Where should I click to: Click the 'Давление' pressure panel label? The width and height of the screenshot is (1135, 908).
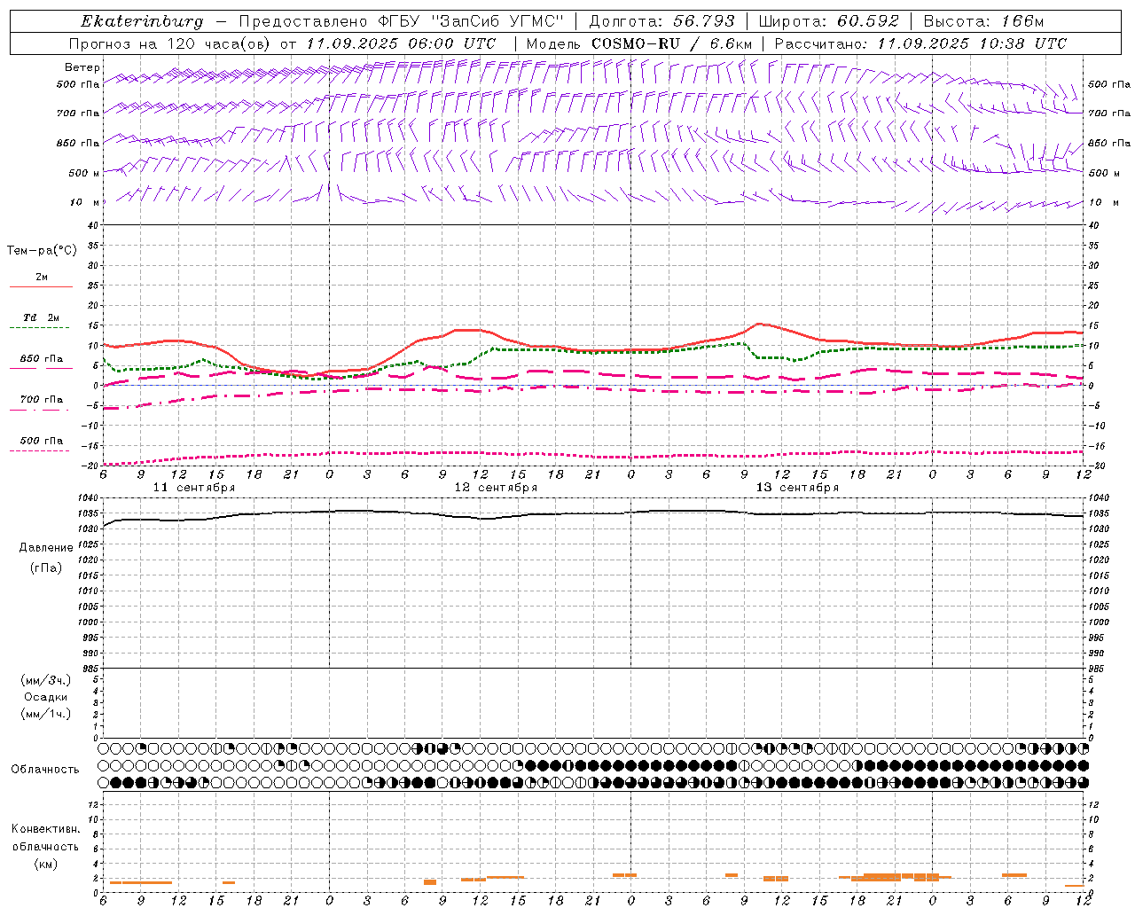pos(46,548)
